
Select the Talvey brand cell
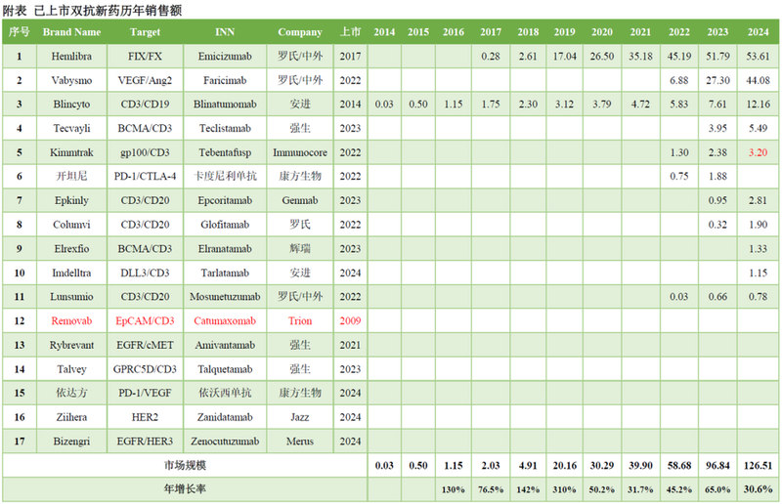point(71,369)
